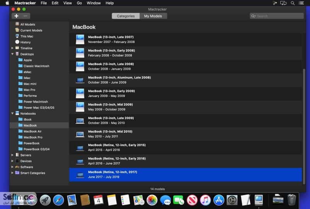The width and height of the screenshot is (310, 209).
Task: Open the iBook folder icon
Action: [x=20, y=119]
